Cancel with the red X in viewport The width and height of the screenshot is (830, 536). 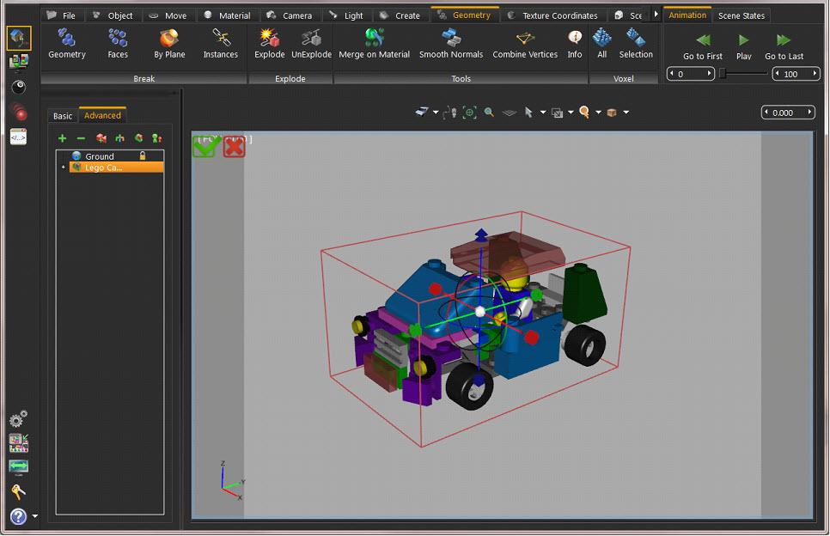[x=234, y=147]
